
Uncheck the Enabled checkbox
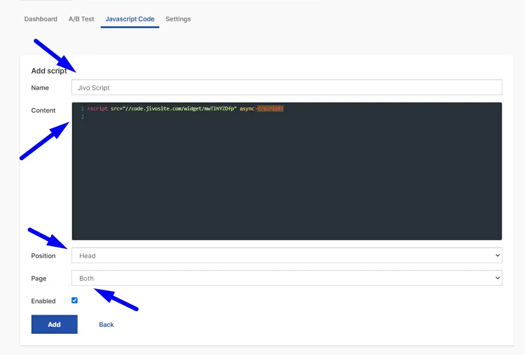pos(75,301)
